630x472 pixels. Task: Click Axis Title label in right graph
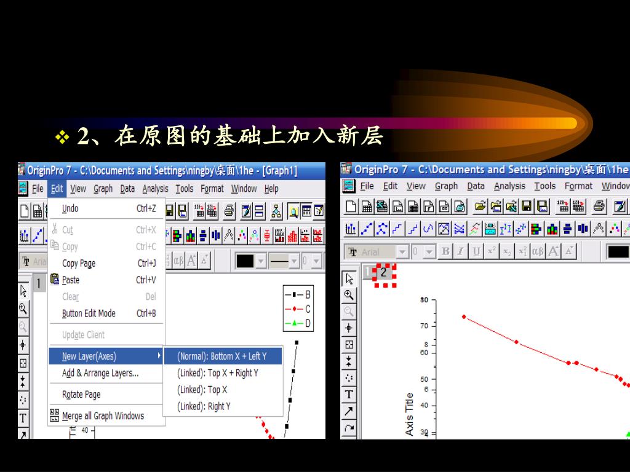click(409, 414)
